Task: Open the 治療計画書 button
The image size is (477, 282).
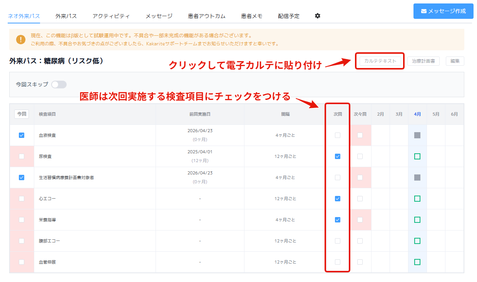Action: [423, 61]
